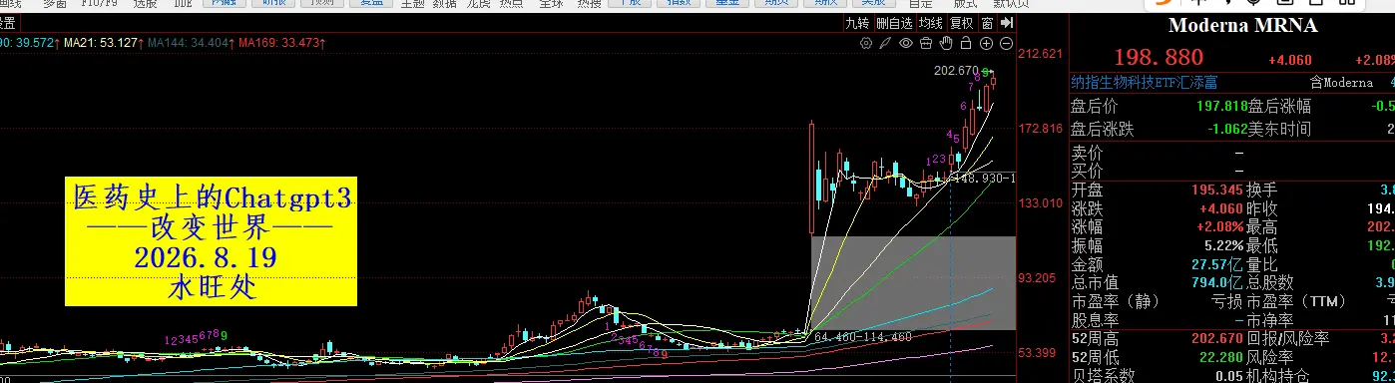Toggle the eye visibility icon on chart toolbar
Viewport: 1395px width, 383px height.
906,43
